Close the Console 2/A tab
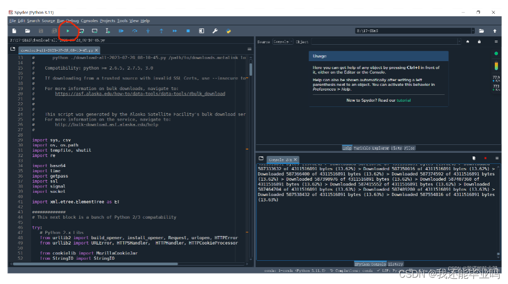Viewport: 508px width, 284px height. pyautogui.click(x=295, y=160)
